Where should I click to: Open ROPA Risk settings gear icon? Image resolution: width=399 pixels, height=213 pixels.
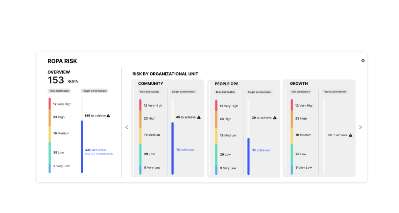(x=363, y=61)
